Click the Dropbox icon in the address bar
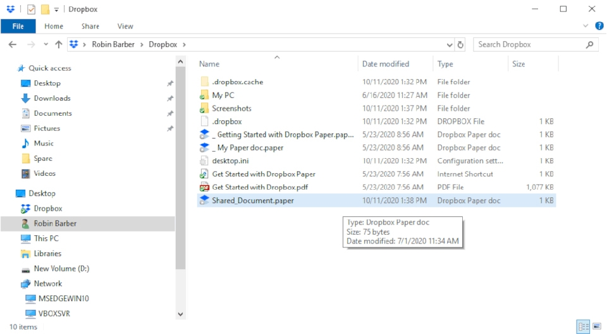Image resolution: width=607 pixels, height=334 pixels. [x=73, y=44]
